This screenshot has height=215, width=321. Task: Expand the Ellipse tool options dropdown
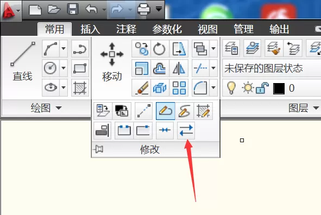click(x=64, y=87)
